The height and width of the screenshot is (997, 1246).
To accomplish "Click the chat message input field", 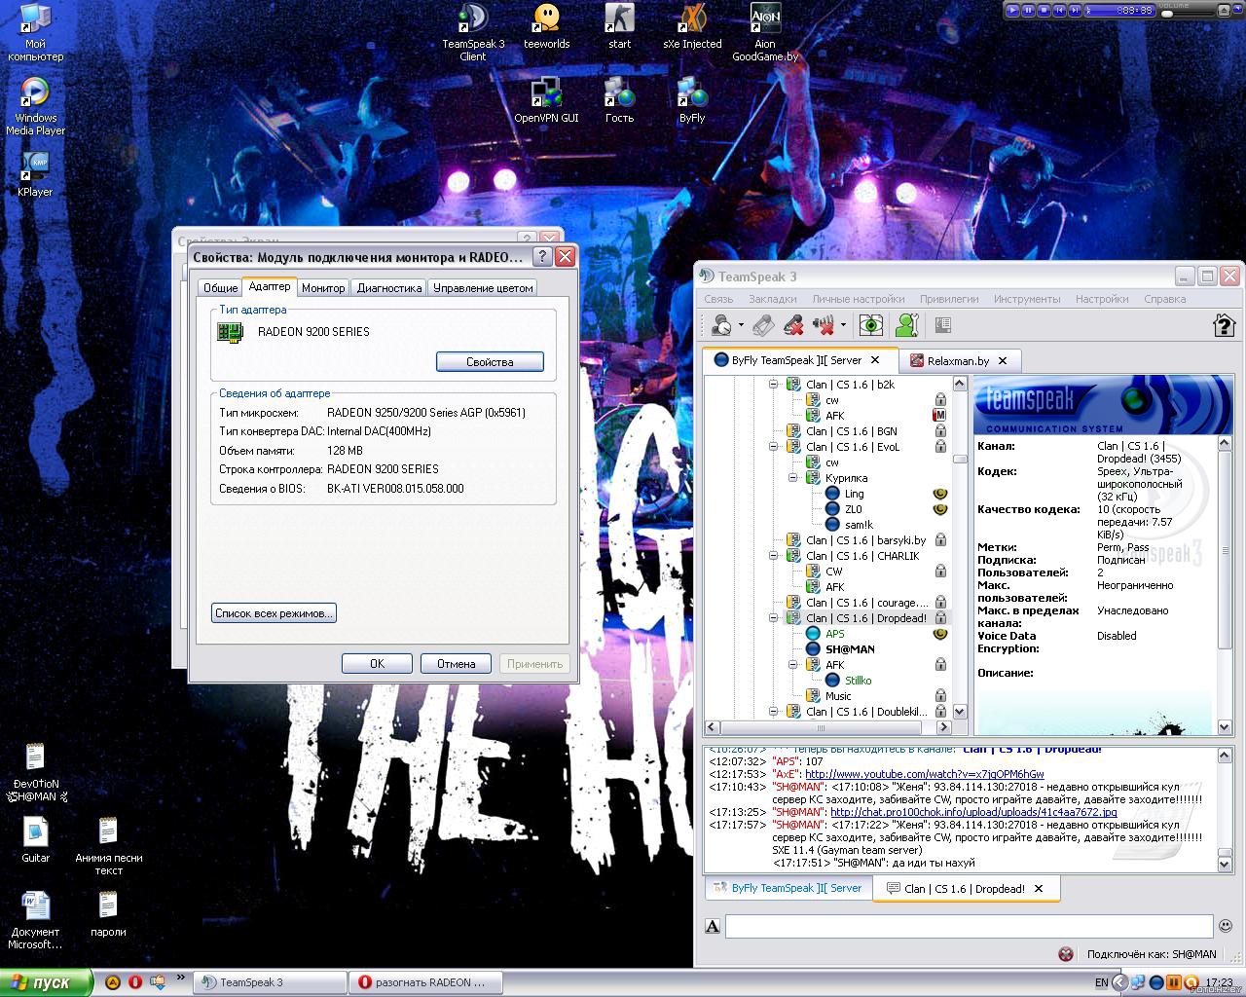I will click(969, 926).
